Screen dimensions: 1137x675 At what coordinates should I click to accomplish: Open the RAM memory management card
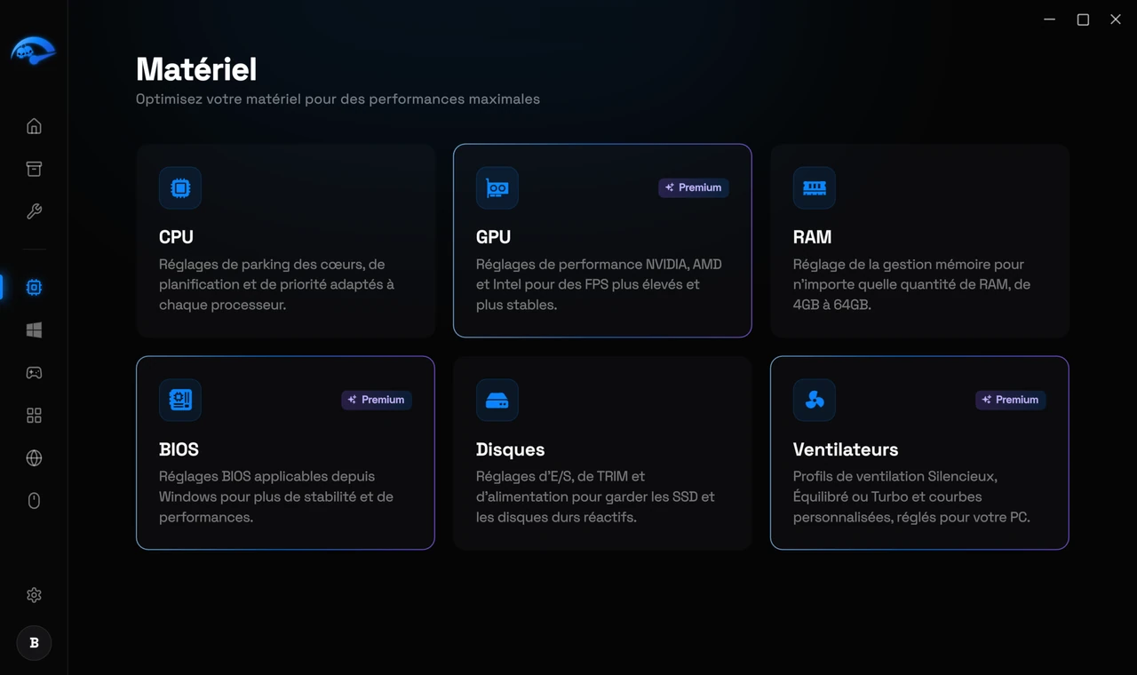[x=919, y=241]
